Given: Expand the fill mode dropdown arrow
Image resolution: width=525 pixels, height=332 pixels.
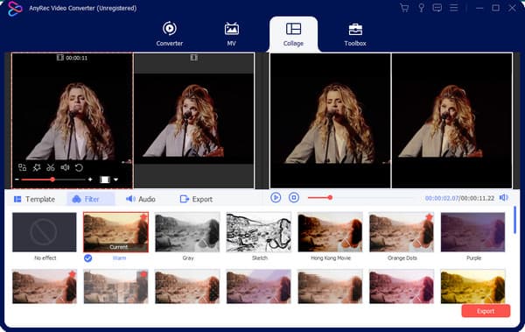Looking at the screenshot, I should (x=115, y=180).
